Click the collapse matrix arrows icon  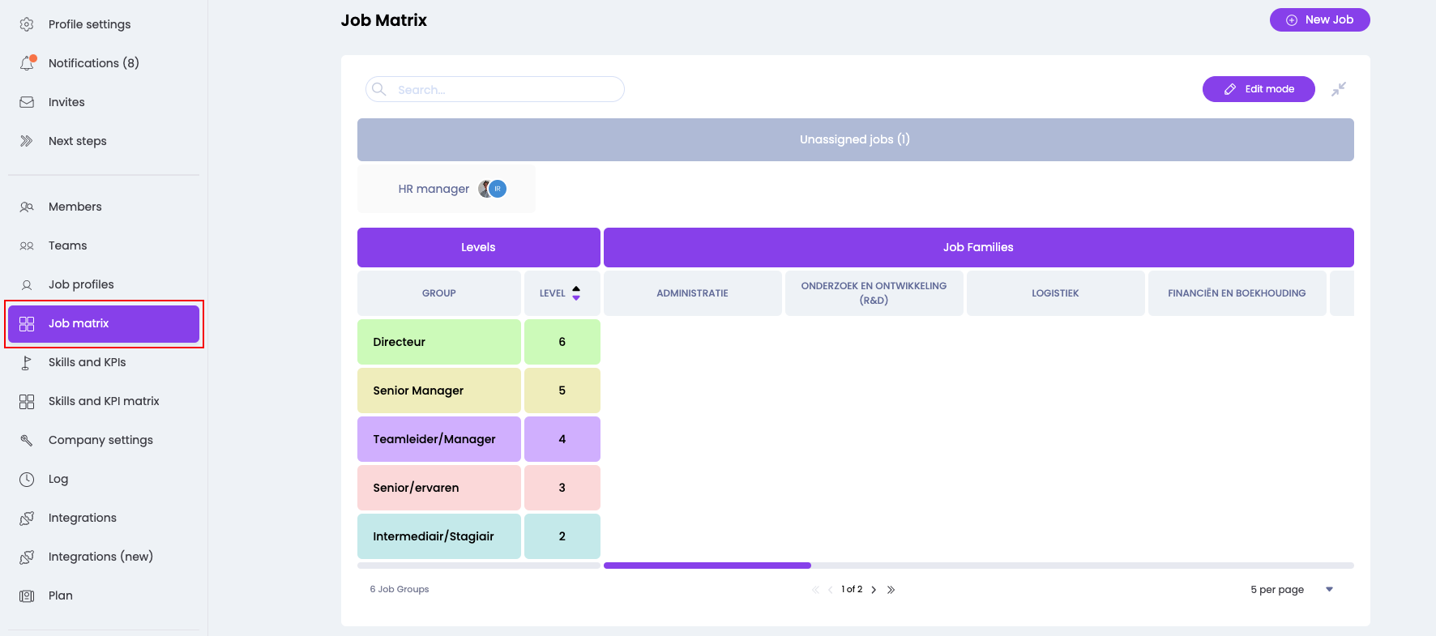click(x=1338, y=89)
